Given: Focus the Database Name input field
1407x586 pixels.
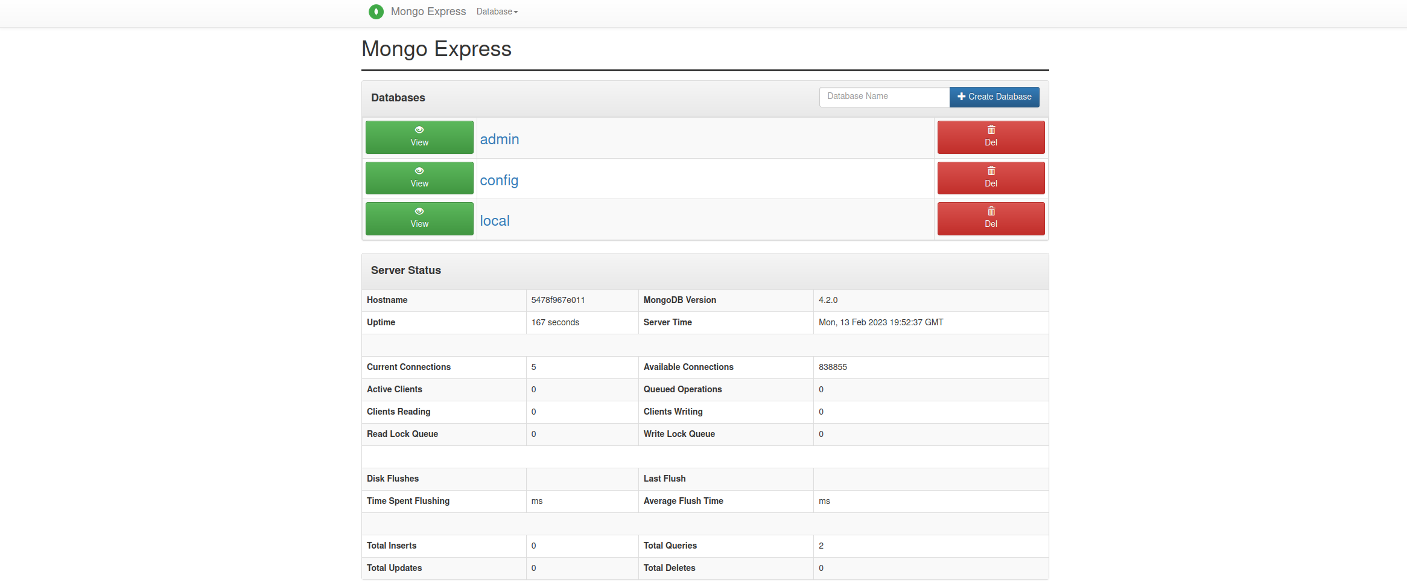Looking at the screenshot, I should [x=884, y=97].
